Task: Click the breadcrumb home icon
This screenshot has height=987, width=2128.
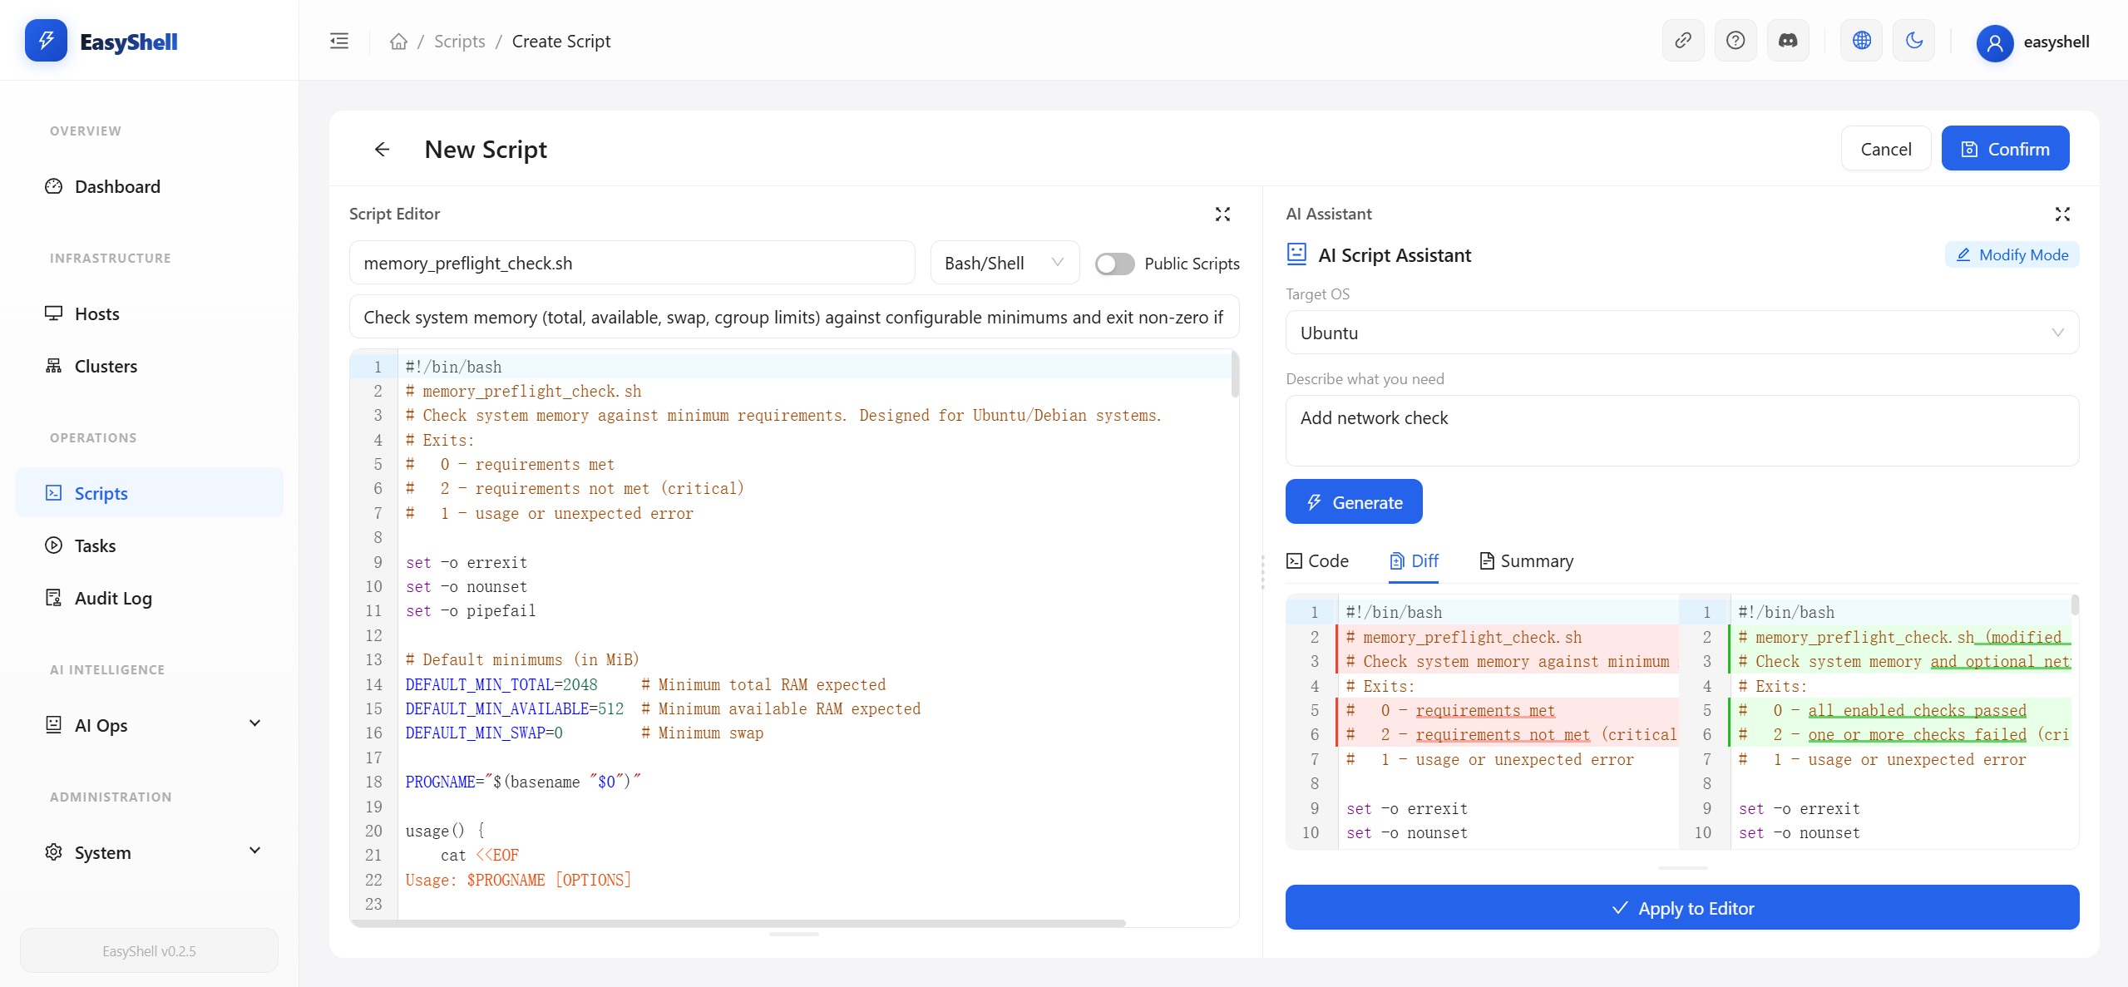Action: (398, 41)
